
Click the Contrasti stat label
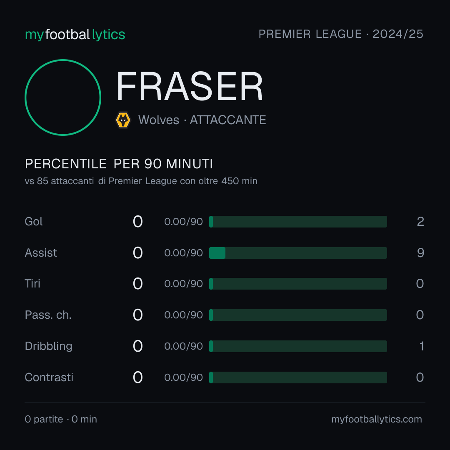(49, 377)
